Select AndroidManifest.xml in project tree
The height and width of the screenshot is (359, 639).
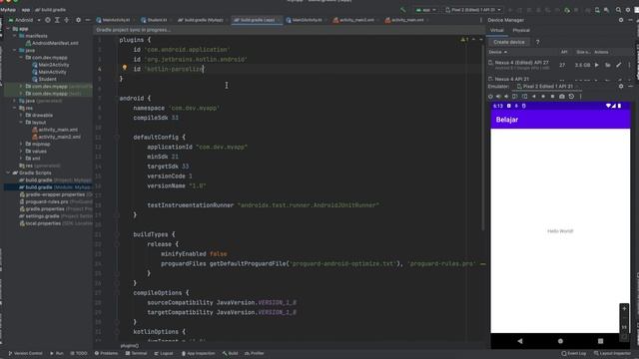point(52,43)
